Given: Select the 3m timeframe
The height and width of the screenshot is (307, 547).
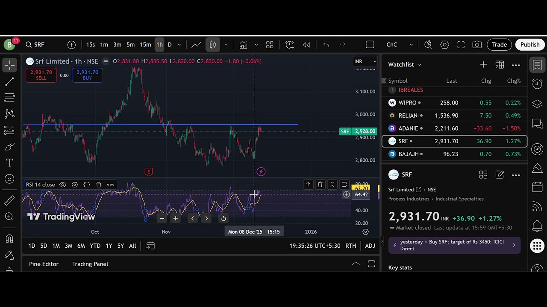Looking at the screenshot, I should (x=117, y=44).
